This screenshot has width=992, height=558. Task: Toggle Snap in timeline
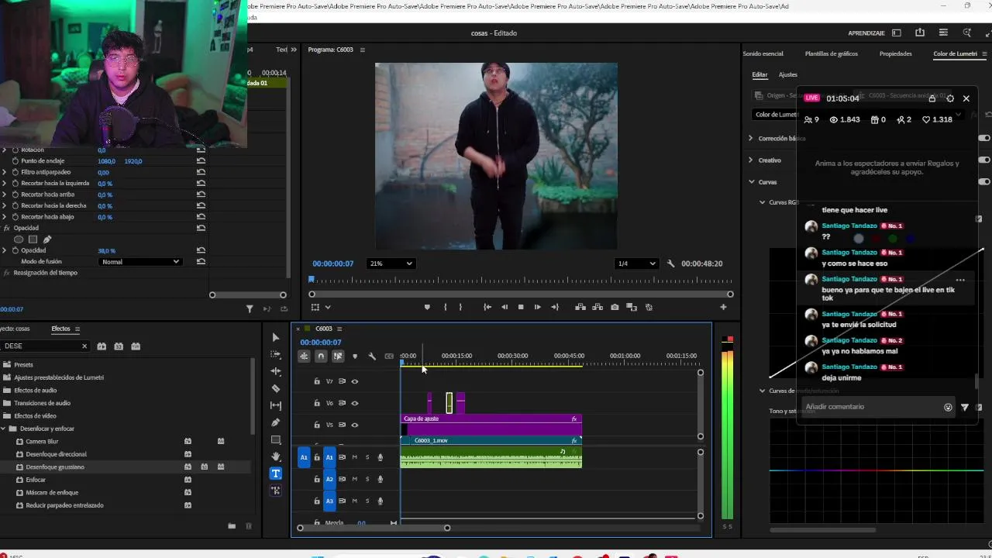321,356
